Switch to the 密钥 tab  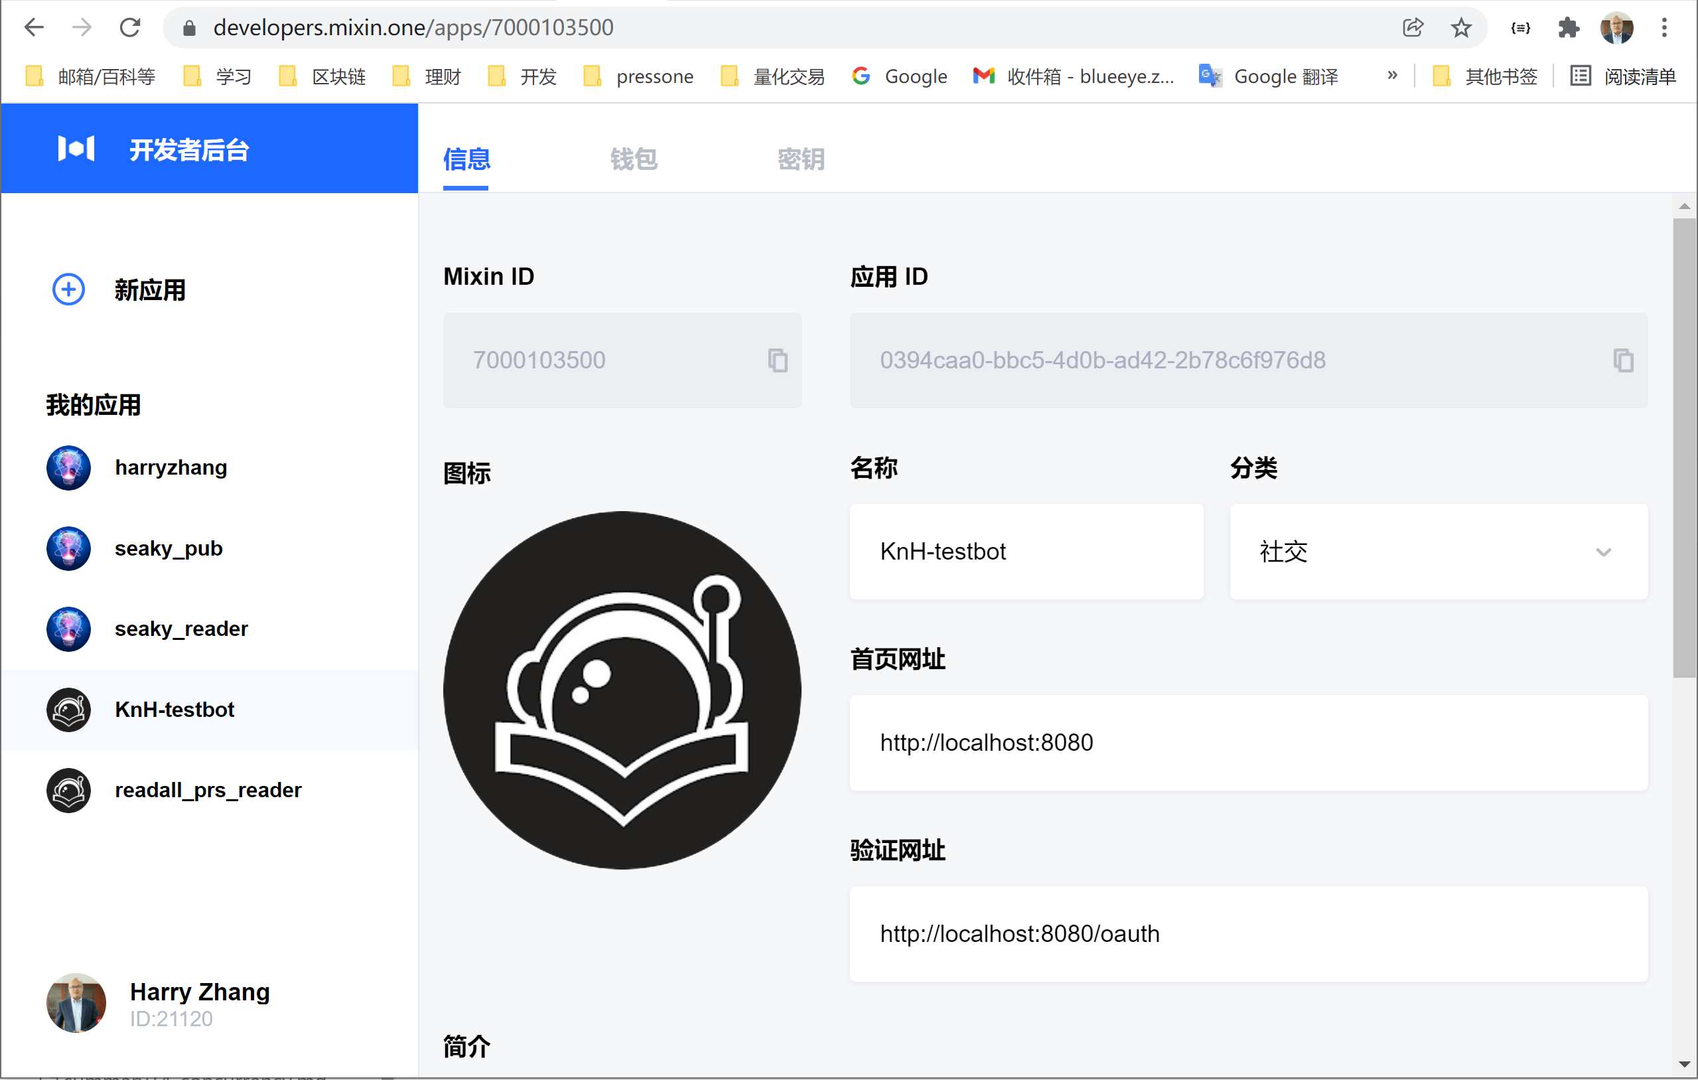[x=800, y=159]
